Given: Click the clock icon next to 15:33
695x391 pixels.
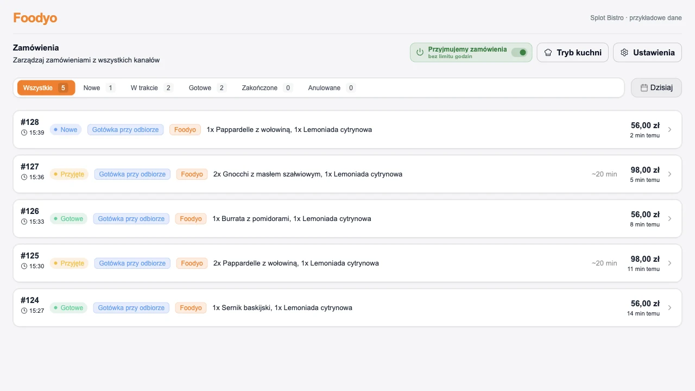Looking at the screenshot, I should [x=24, y=222].
